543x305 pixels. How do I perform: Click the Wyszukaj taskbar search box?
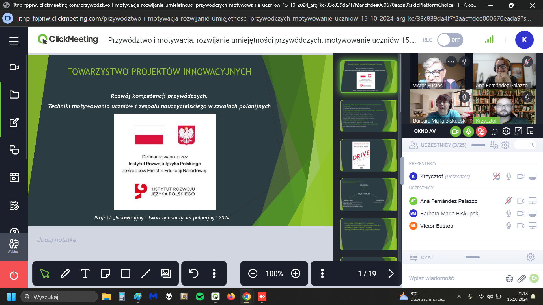click(x=59, y=297)
